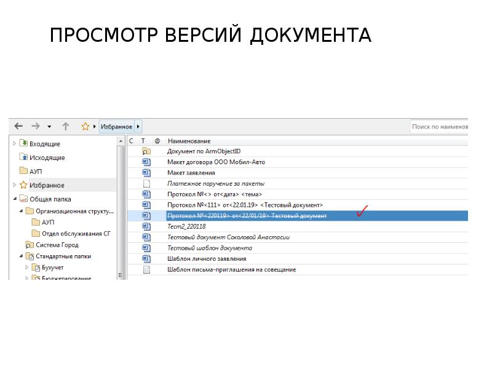Select Избранное in the folder tree
492x369 pixels.
click(46, 185)
